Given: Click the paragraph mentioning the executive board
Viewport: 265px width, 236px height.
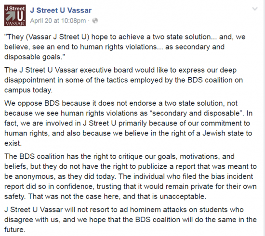Looking at the screenshot, I should click(124, 80).
